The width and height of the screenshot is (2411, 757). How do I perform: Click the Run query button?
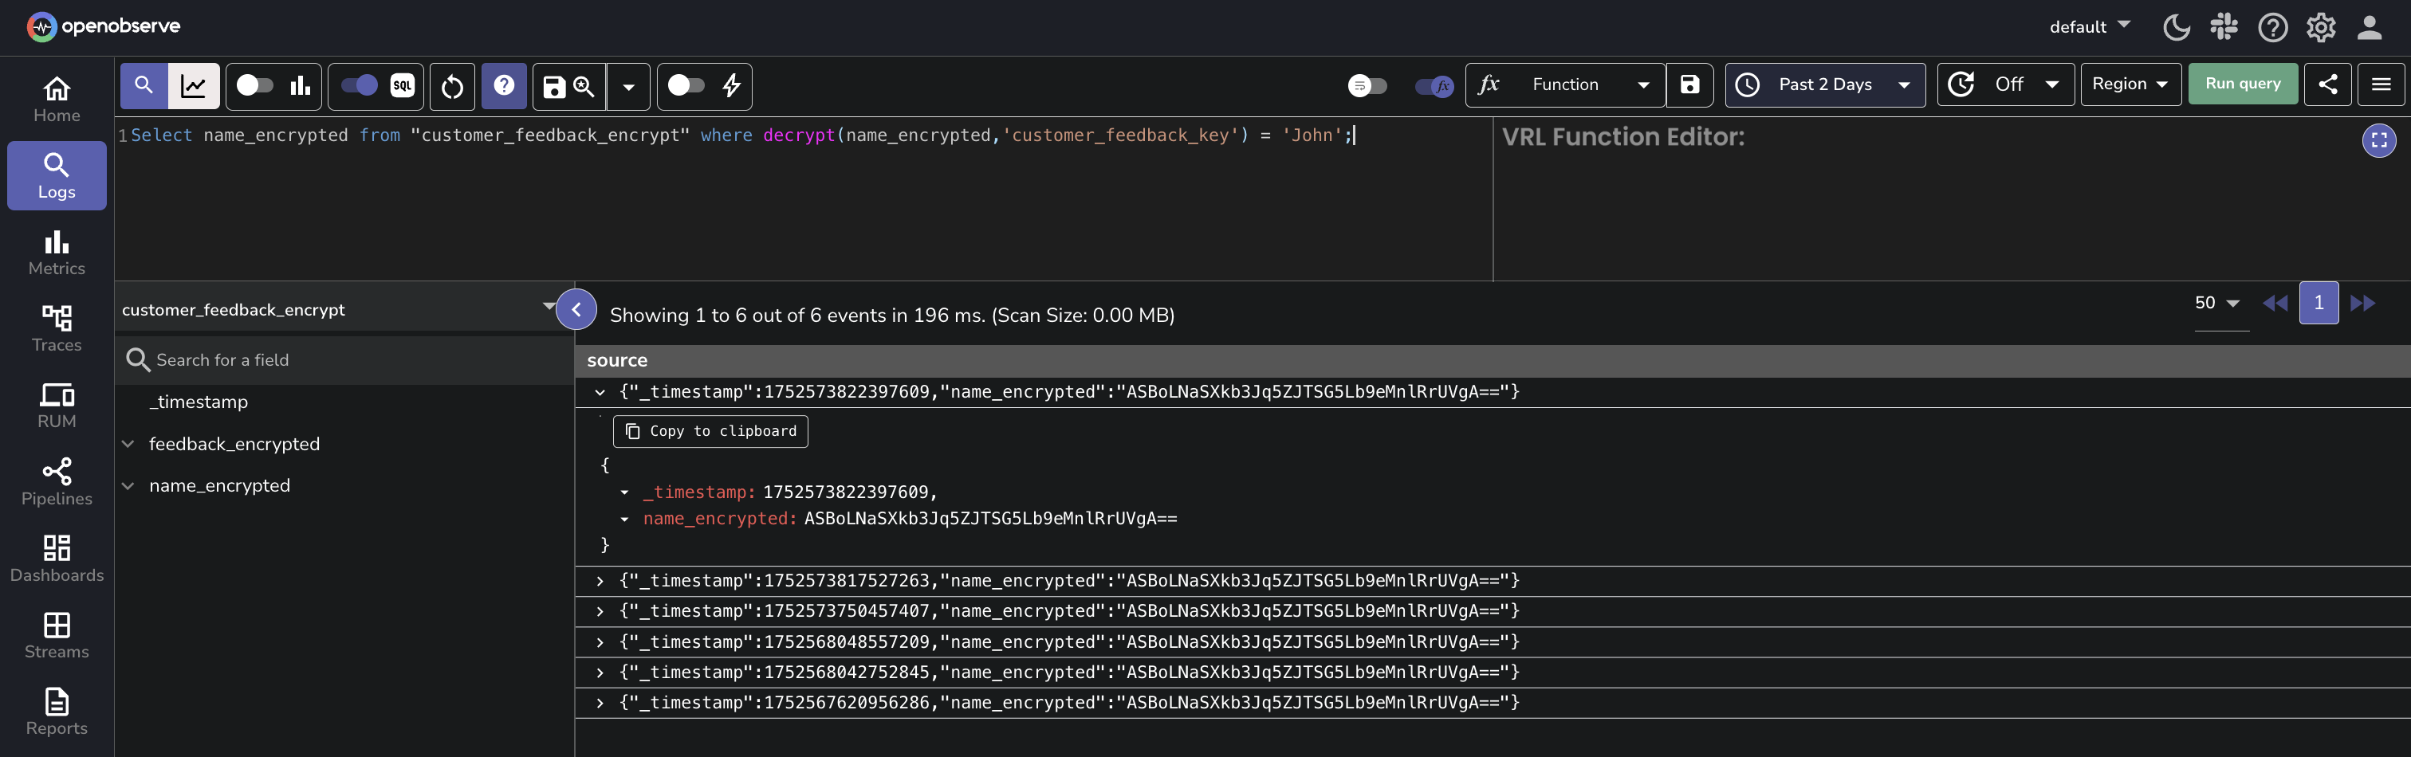coord(2243,84)
